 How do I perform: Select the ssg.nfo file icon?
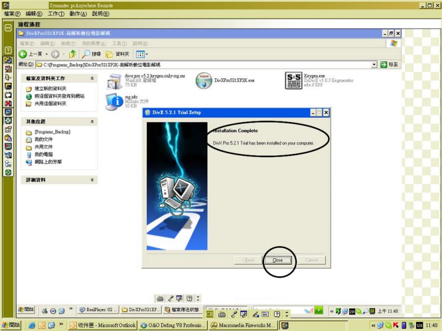pos(114,102)
